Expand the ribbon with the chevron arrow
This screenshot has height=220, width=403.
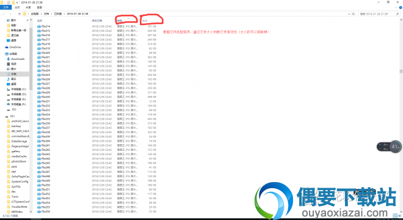click(396, 7)
